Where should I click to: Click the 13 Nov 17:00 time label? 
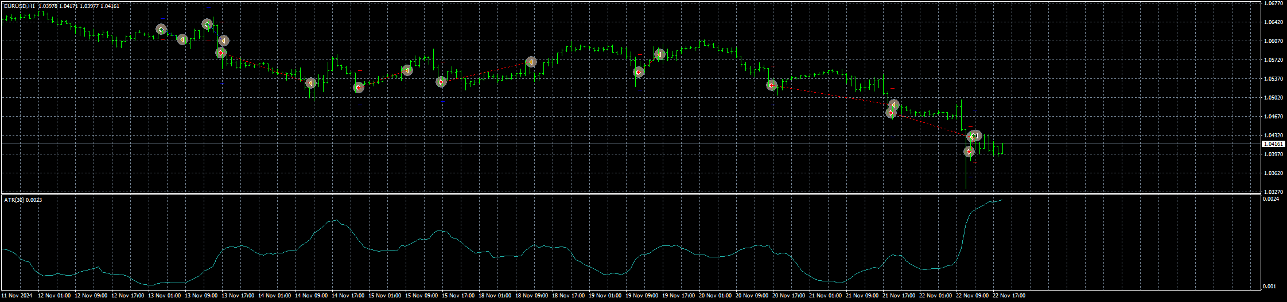238,296
